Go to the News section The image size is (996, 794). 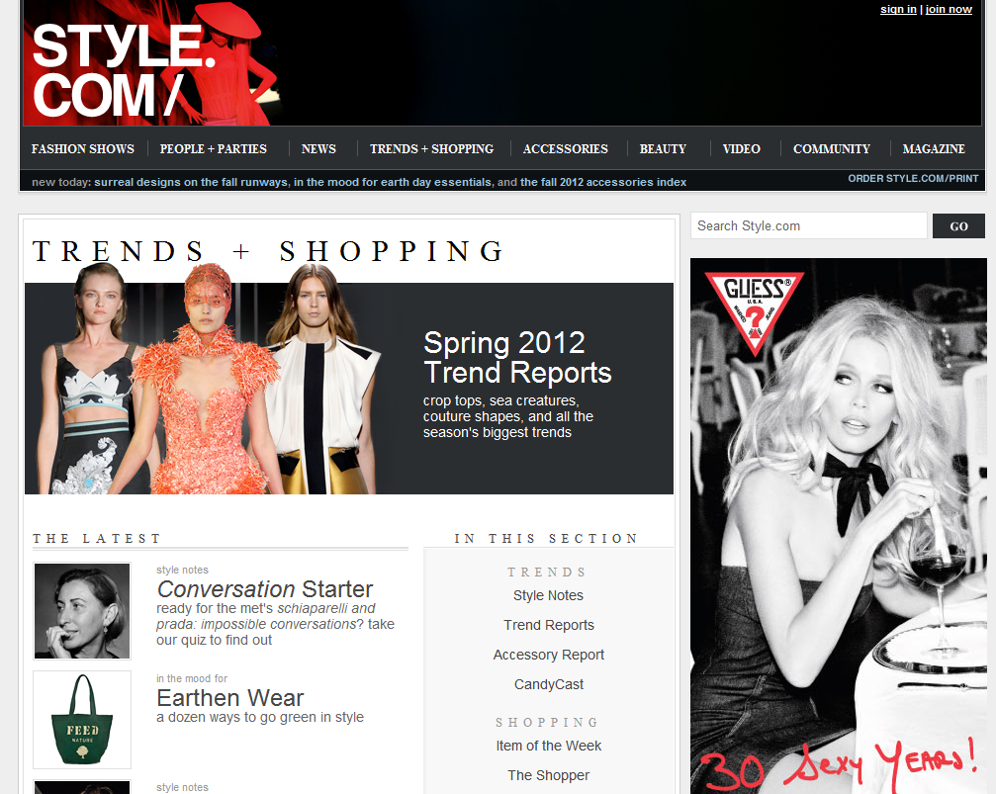pyautogui.click(x=318, y=148)
